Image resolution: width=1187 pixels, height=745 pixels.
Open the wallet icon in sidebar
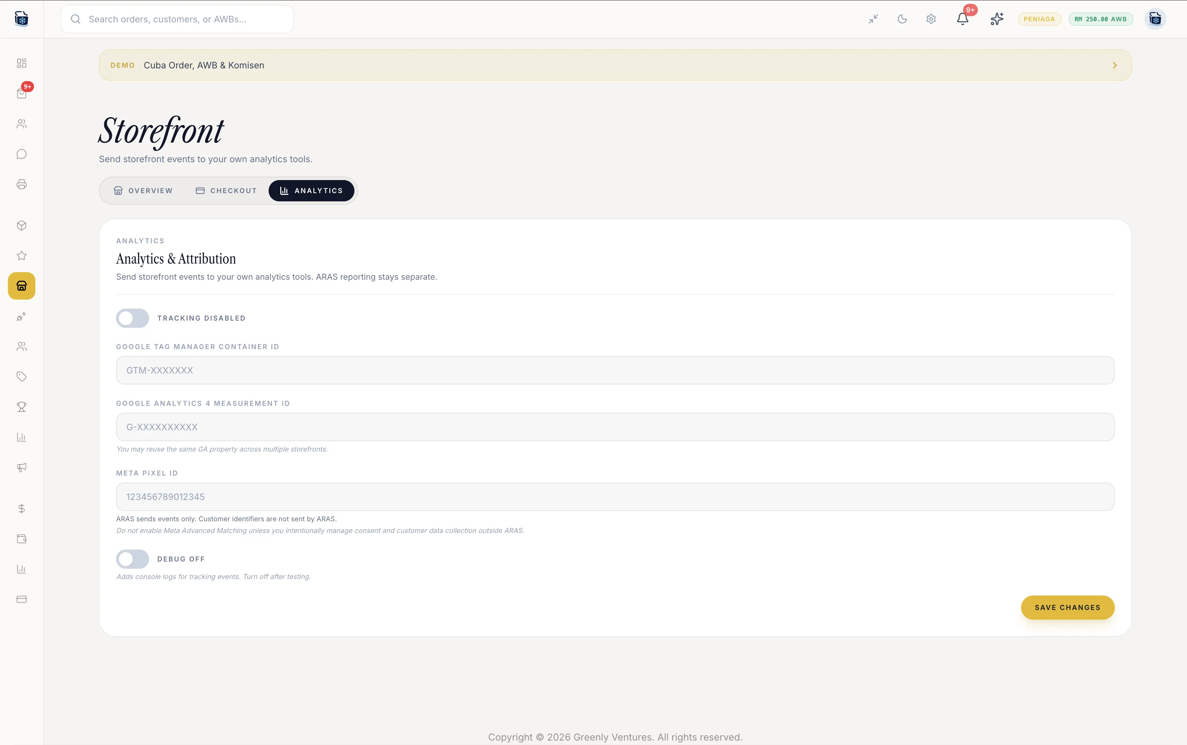pos(22,538)
